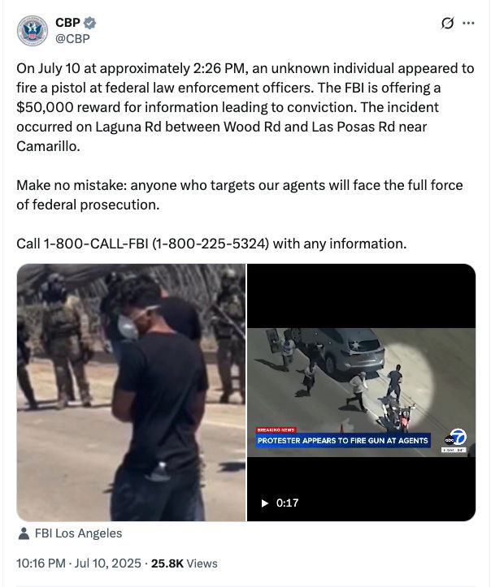Play the 0:17 video

point(265,503)
